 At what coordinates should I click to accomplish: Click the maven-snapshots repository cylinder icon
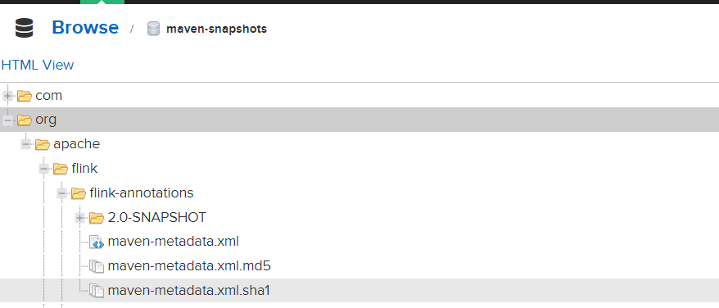(x=153, y=29)
